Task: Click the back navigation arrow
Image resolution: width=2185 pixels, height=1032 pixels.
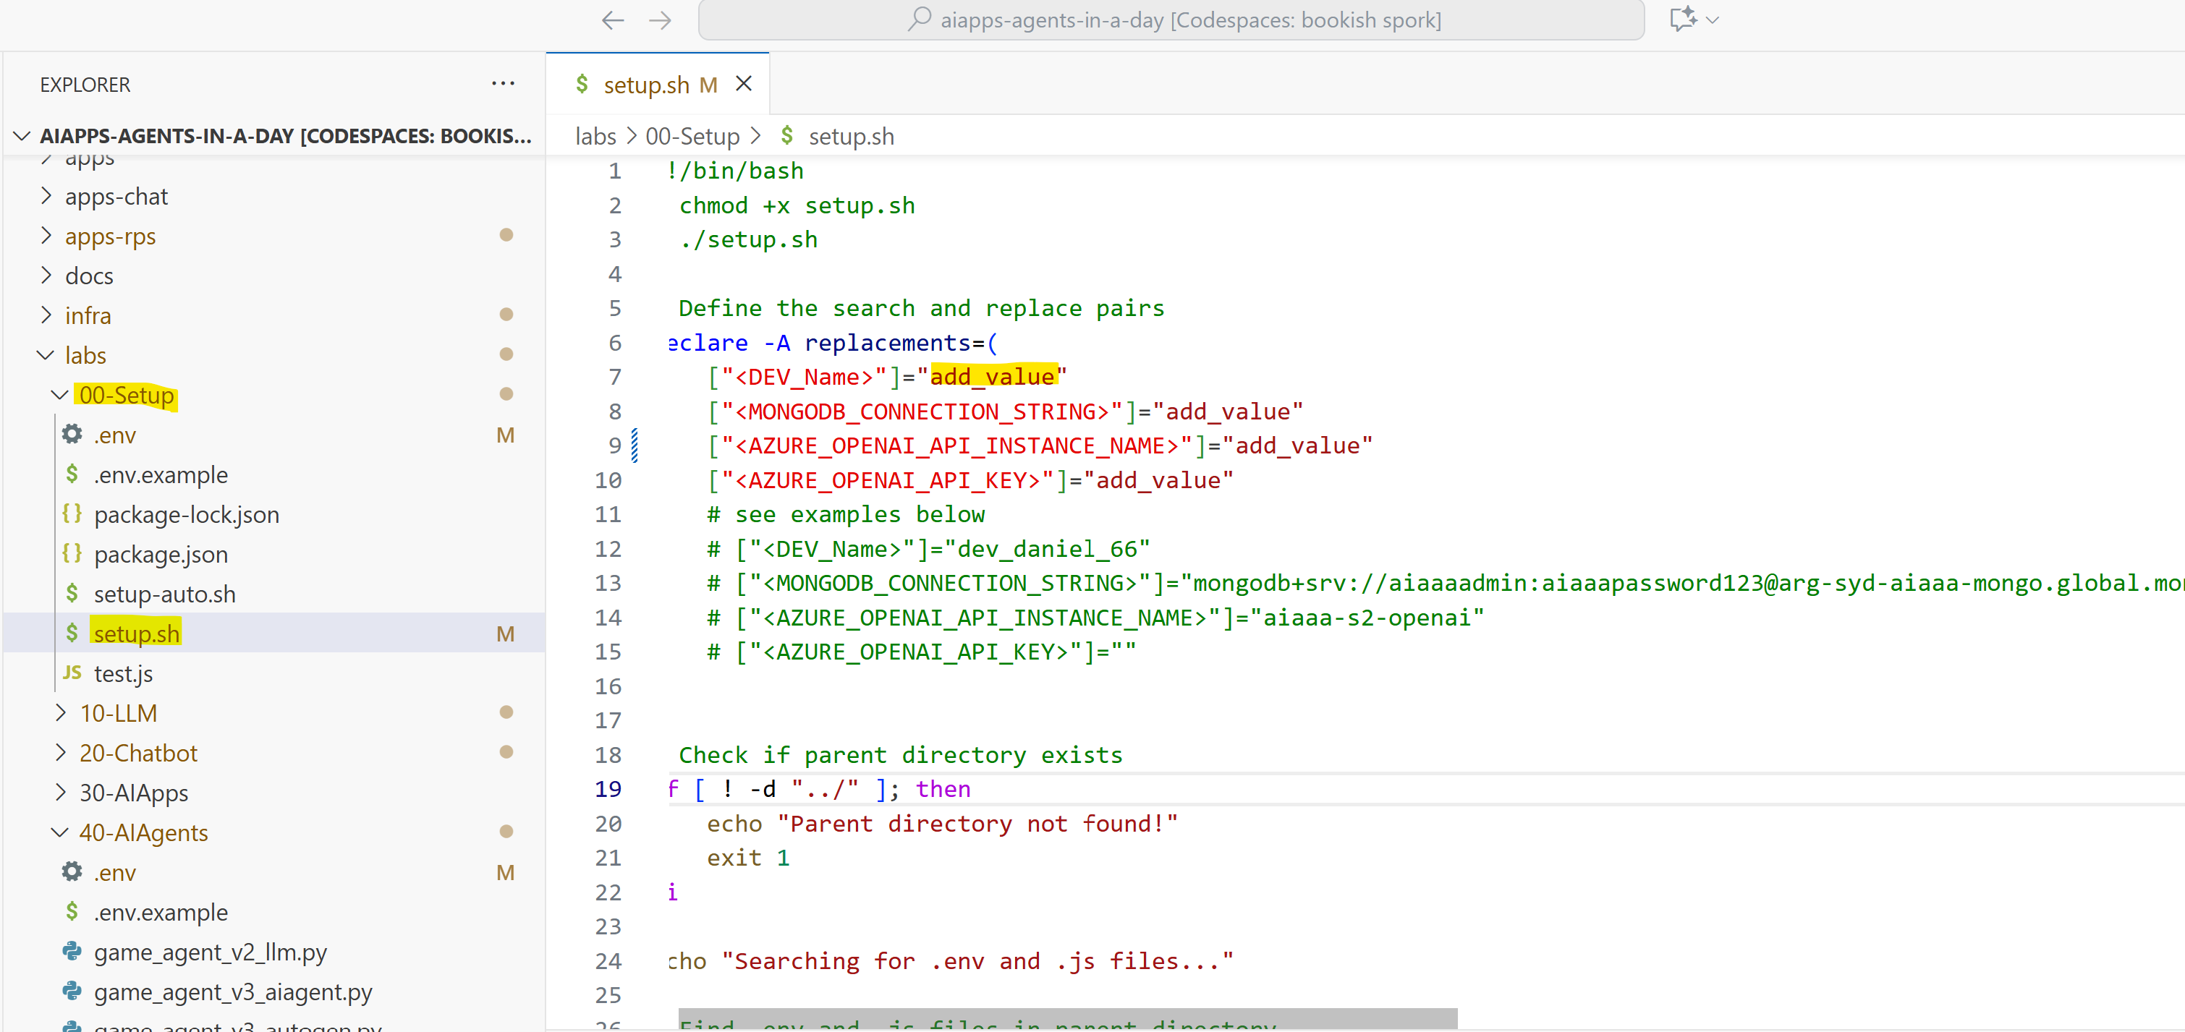Action: [611, 20]
